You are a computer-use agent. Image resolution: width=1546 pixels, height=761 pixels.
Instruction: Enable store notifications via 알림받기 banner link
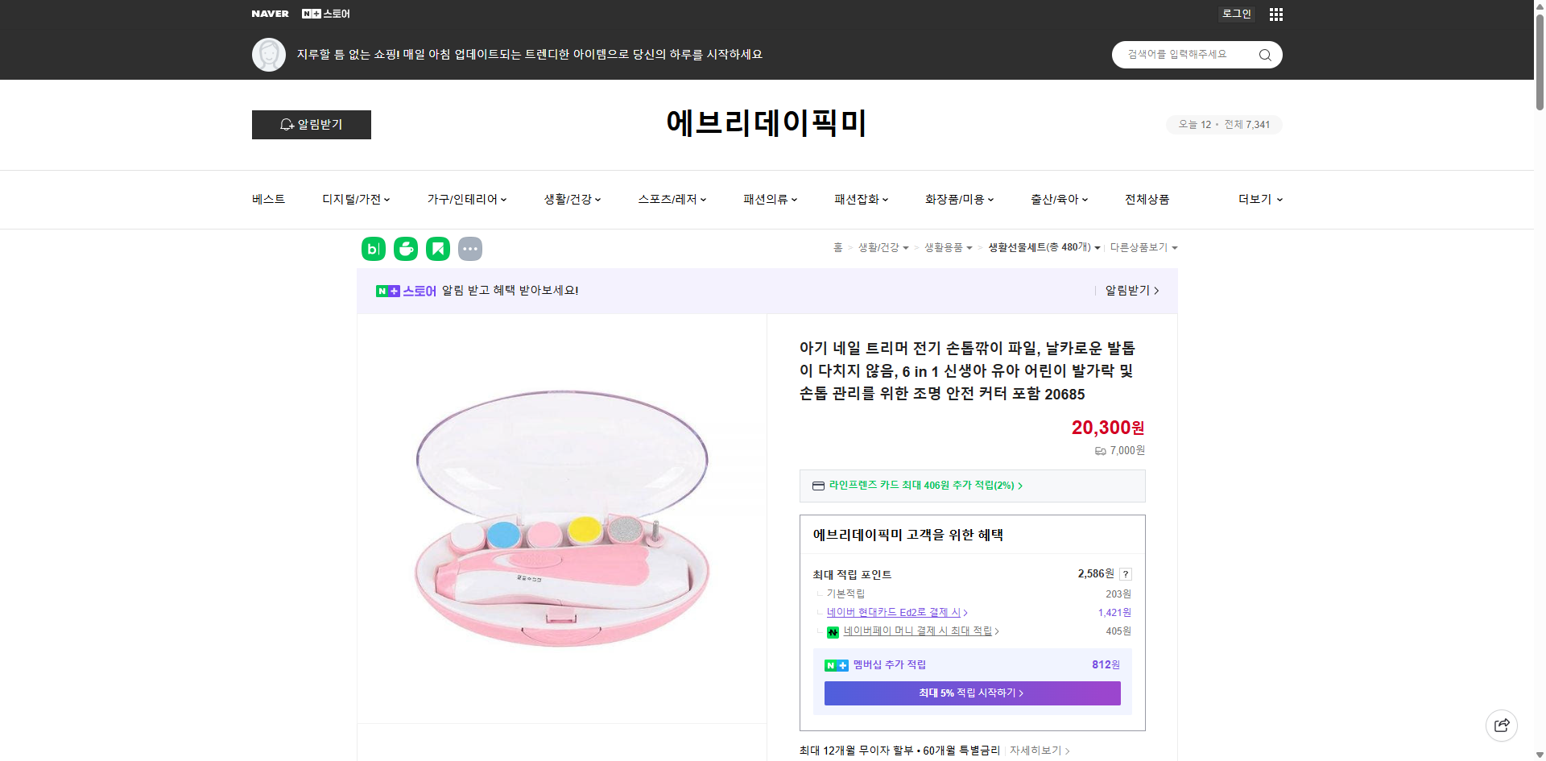pos(1127,291)
